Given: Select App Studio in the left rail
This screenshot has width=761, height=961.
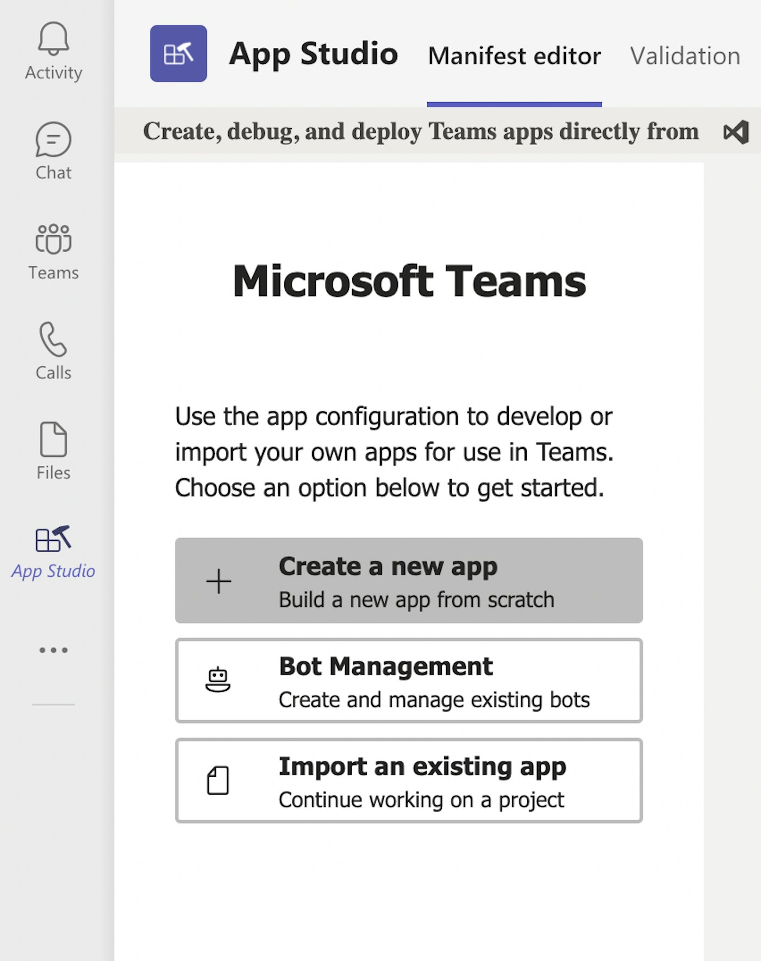Looking at the screenshot, I should (53, 552).
